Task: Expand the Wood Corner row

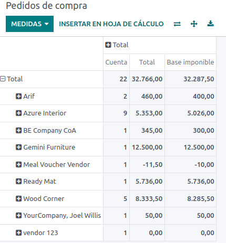Action: click(x=40, y=198)
